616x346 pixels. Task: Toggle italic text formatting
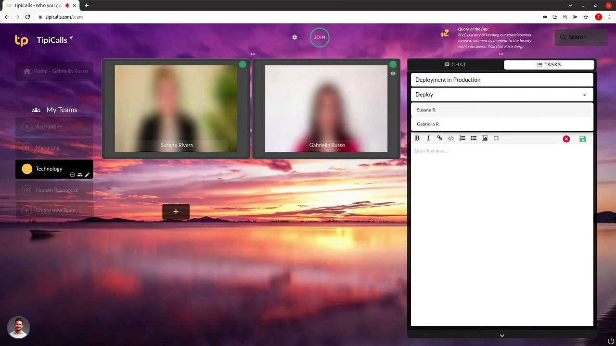[x=428, y=138]
